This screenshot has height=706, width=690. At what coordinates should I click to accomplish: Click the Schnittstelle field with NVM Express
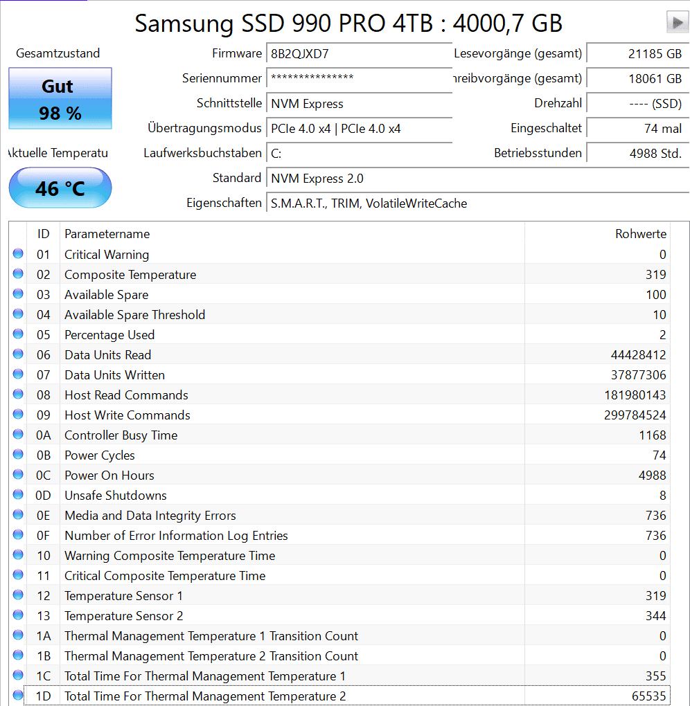359,104
